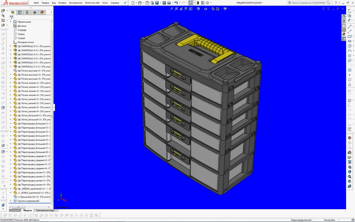
Task: Open the PhotoView 360 menu
Action: [92, 3]
